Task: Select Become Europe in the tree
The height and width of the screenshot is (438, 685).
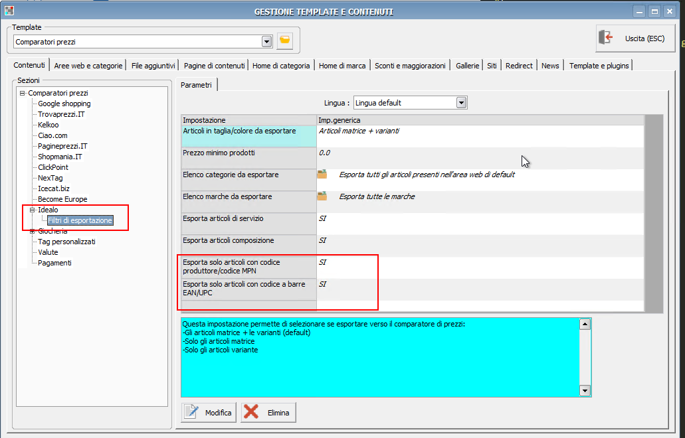Action: pyautogui.click(x=62, y=199)
